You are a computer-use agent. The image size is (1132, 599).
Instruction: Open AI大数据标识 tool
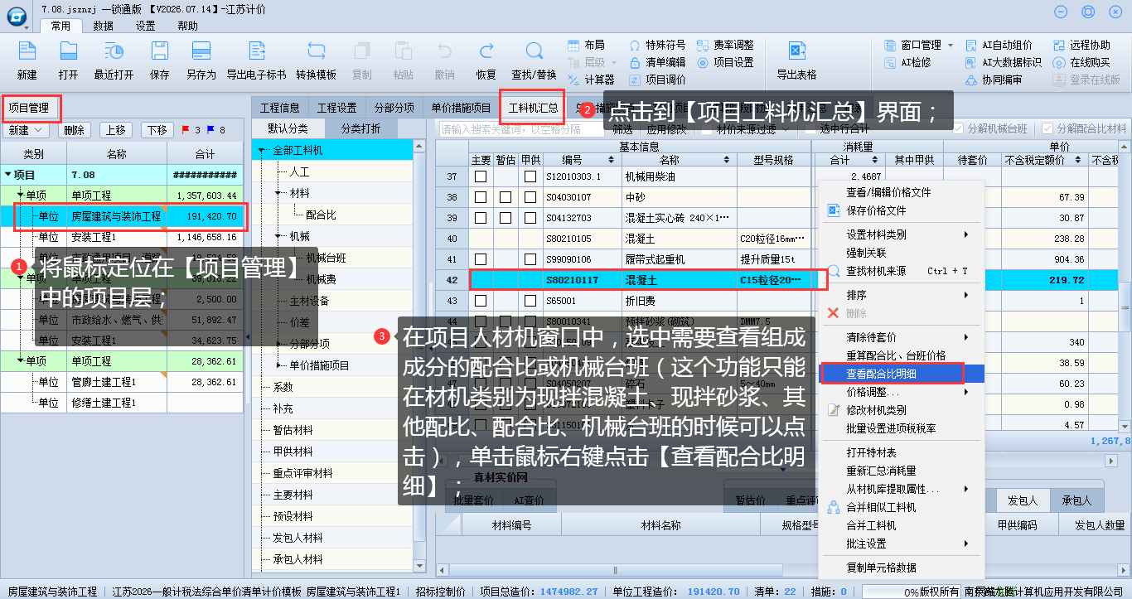coord(973,62)
